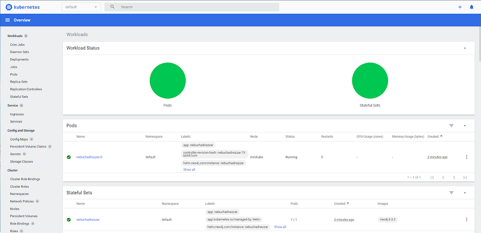
Task: Sort Pods by Created column arrow
Action: 442,136
